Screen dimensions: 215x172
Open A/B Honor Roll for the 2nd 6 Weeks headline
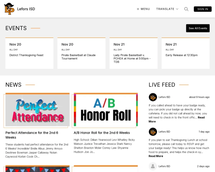coord(102,133)
